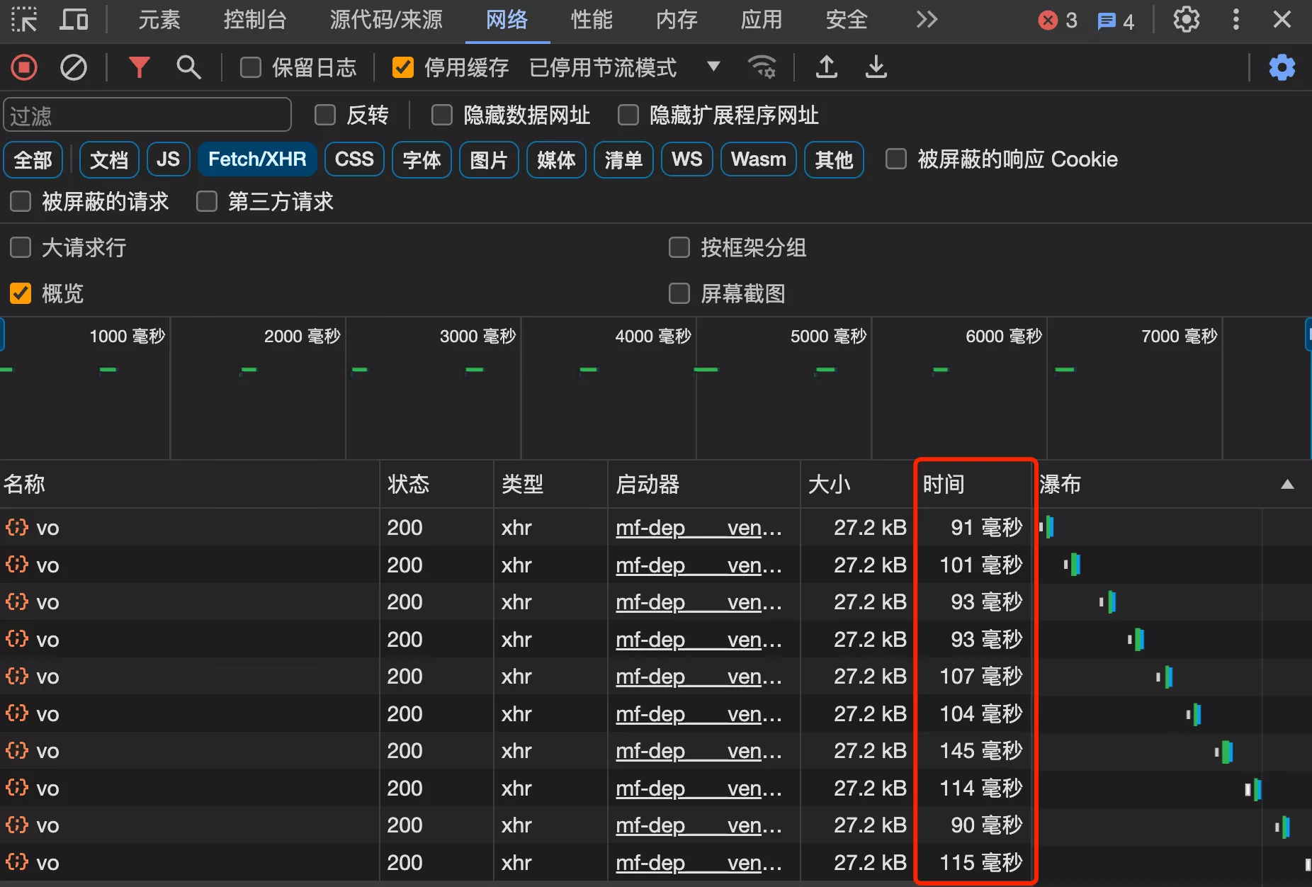Open network search with magnifier icon
1312x887 pixels.
pos(188,67)
